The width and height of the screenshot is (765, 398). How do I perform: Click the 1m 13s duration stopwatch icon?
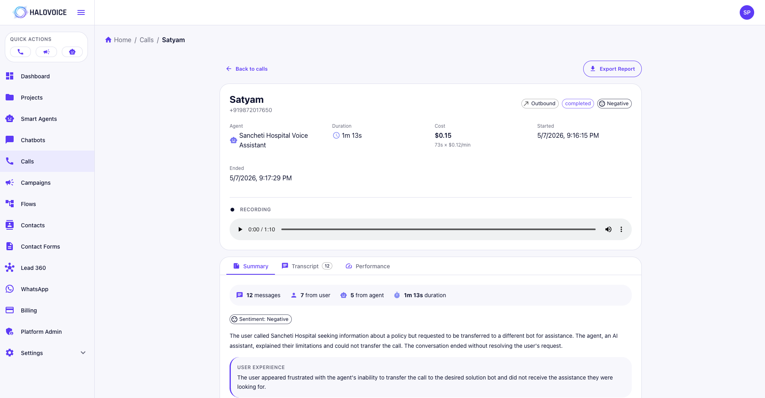[397, 295]
